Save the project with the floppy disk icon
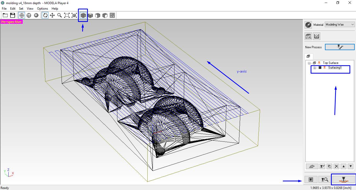356x190 pixels. [13, 15]
